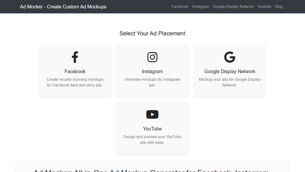Click the 'Select Your Ad Placement' heading
The image size is (305, 172).
tap(152, 34)
